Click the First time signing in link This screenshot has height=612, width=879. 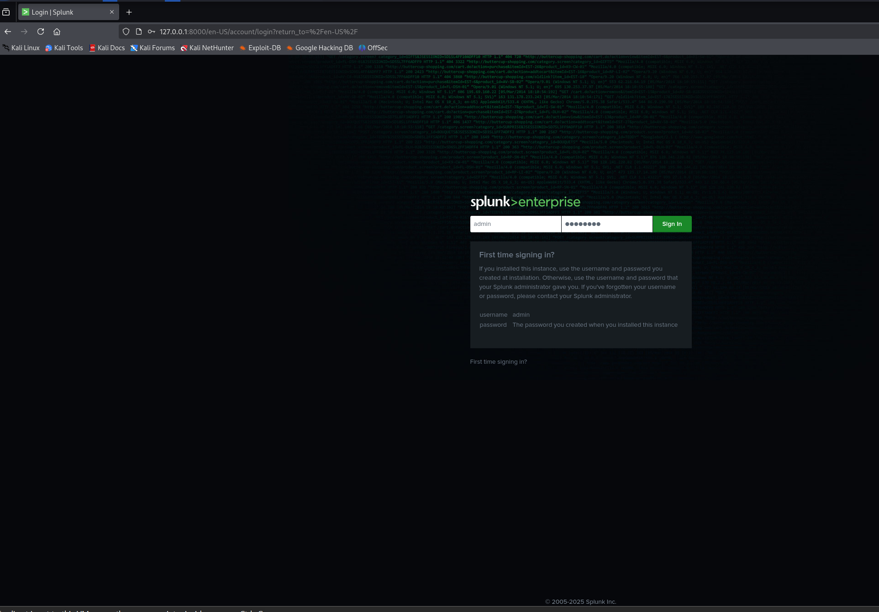coord(498,361)
